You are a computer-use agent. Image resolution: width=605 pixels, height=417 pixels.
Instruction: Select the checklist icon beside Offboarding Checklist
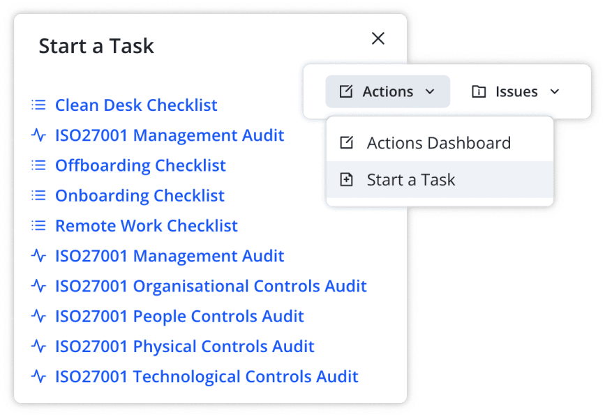[38, 165]
